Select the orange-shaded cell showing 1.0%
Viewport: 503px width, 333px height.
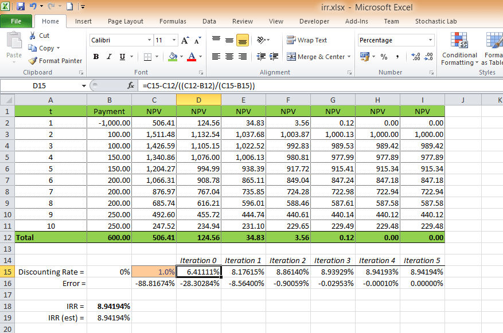pyautogui.click(x=154, y=272)
